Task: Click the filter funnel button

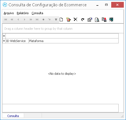Action: click(x=56, y=19)
